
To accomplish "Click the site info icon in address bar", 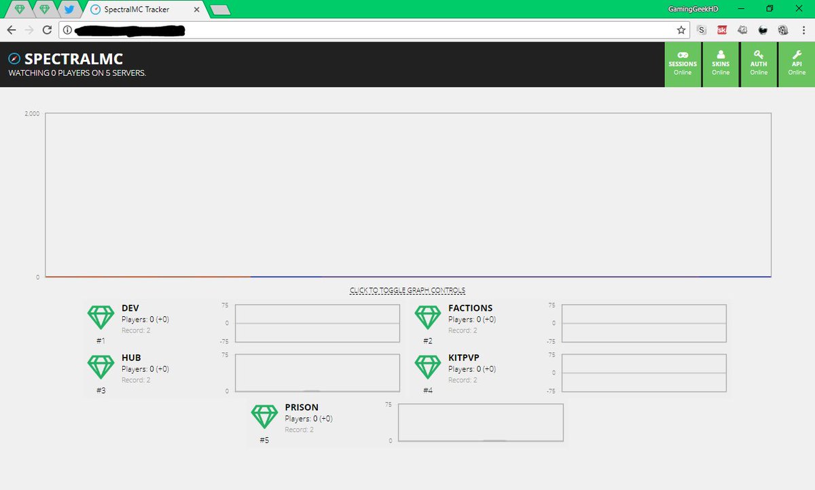I will coord(67,30).
